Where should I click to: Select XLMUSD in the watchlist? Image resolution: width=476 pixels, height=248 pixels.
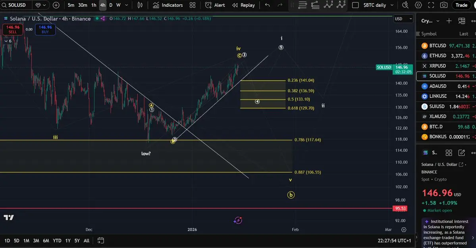point(446,116)
